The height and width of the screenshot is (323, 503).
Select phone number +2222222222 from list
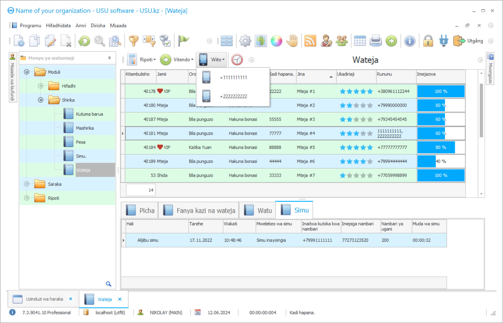click(233, 96)
